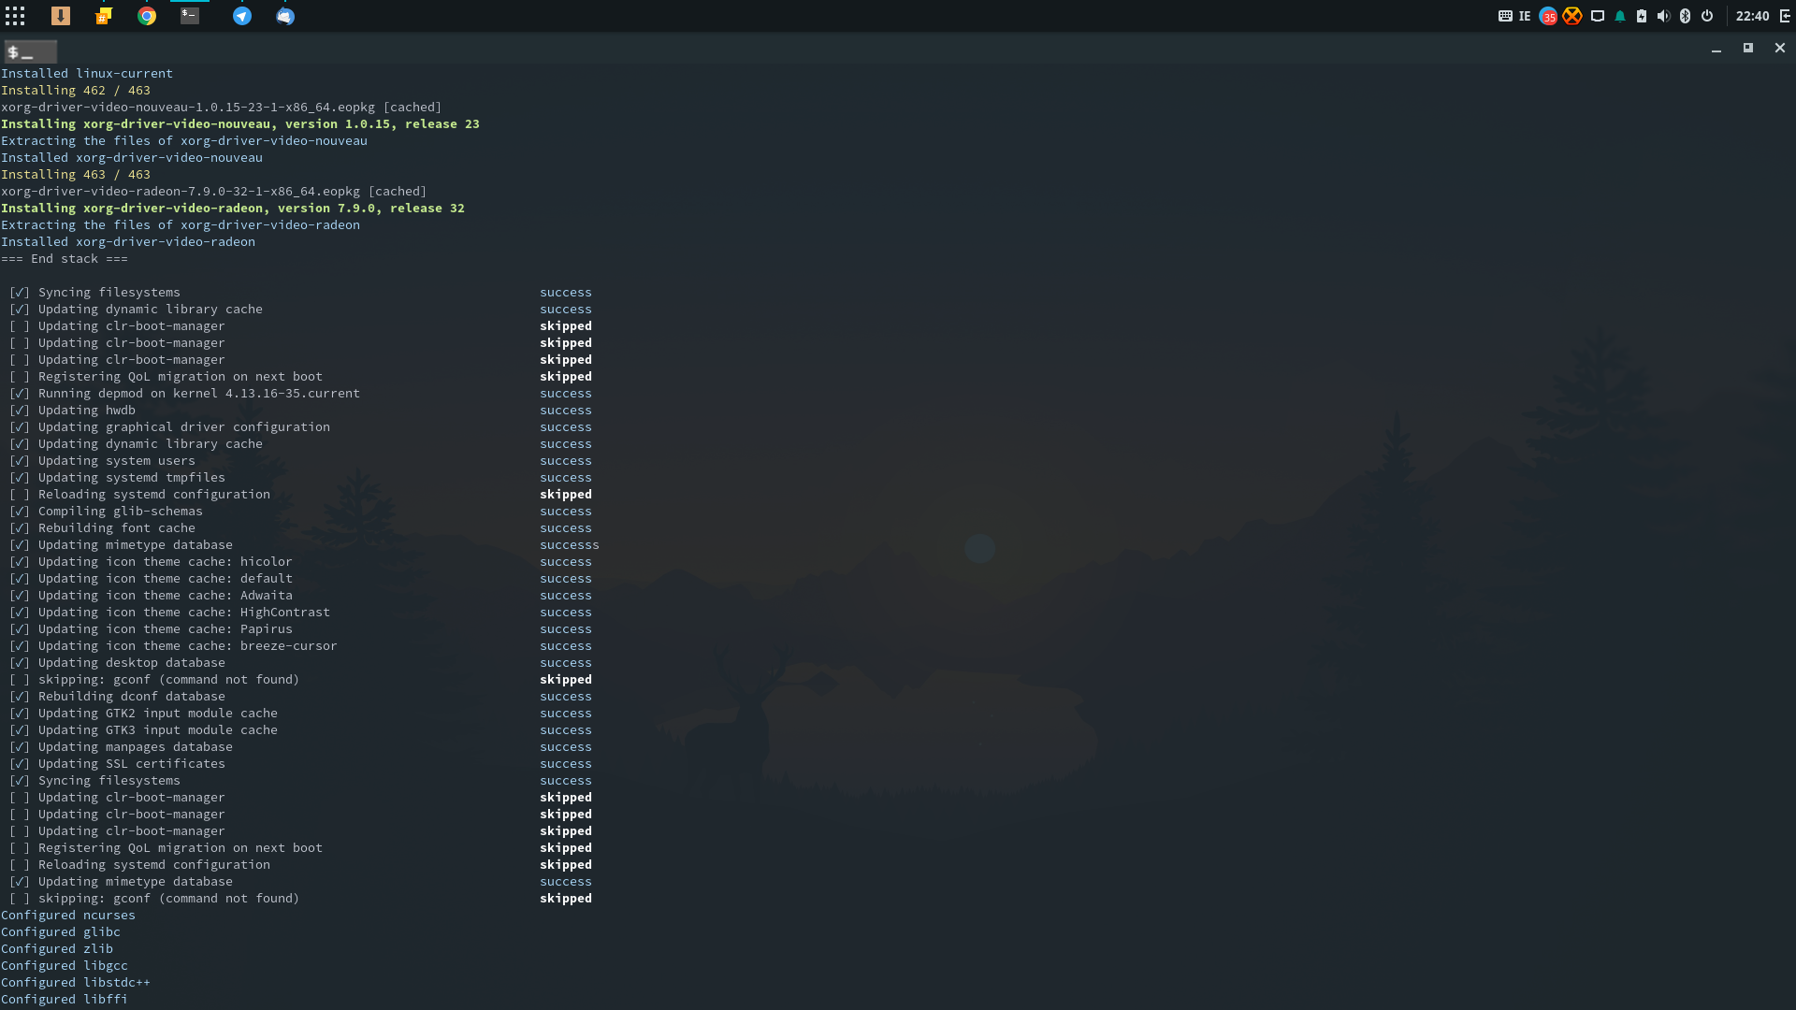The width and height of the screenshot is (1796, 1010).
Task: Click 'Updating GTK2 input module cache'
Action: click(x=158, y=713)
